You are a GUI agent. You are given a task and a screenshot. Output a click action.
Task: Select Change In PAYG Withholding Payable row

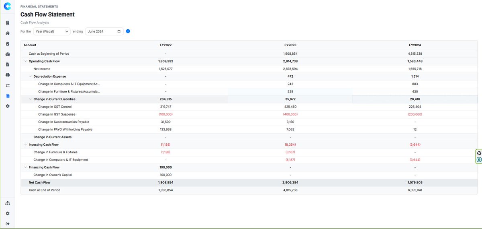(x=249, y=130)
